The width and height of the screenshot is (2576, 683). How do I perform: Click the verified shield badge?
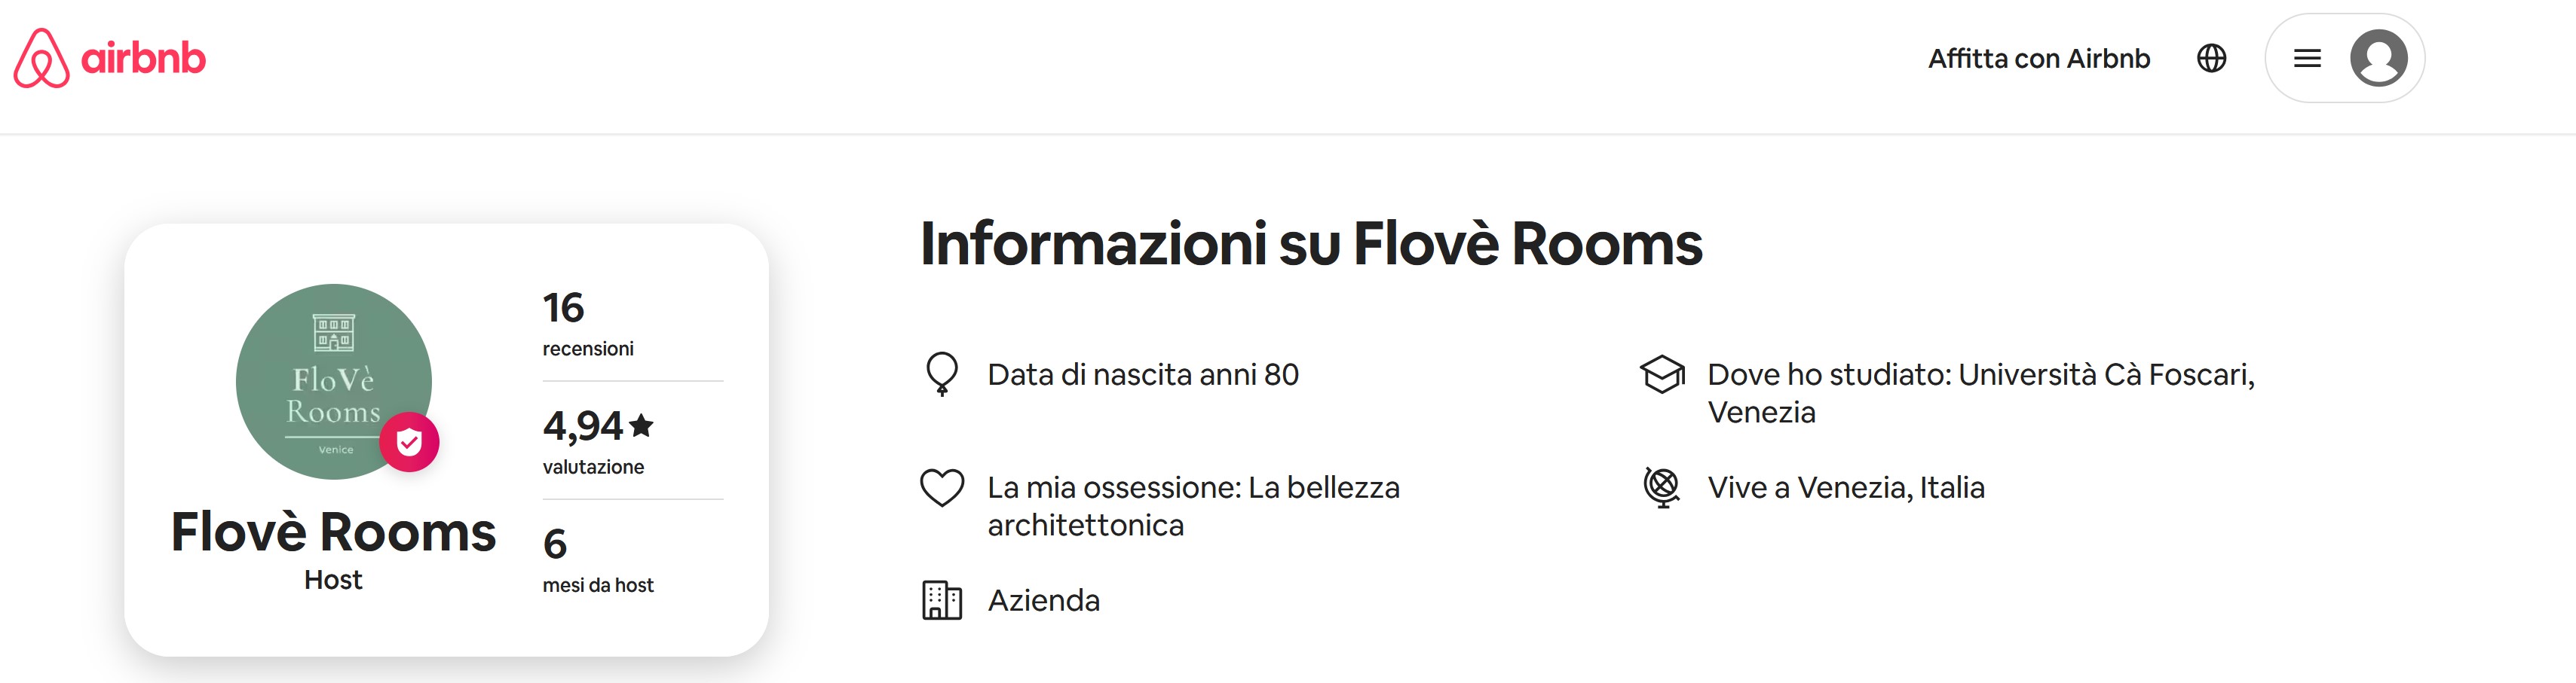click(x=409, y=441)
